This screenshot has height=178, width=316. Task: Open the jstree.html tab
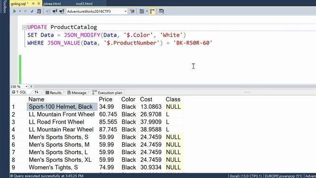[x=52, y=3]
